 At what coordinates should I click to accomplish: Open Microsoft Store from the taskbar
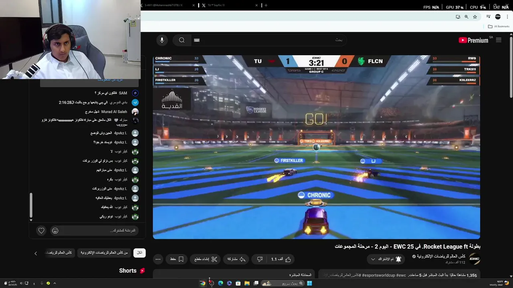(238, 283)
